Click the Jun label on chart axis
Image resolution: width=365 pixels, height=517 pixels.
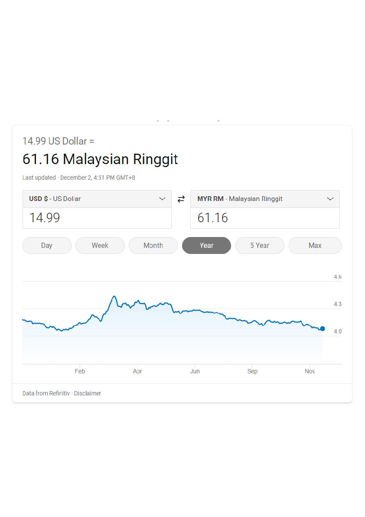tap(195, 371)
